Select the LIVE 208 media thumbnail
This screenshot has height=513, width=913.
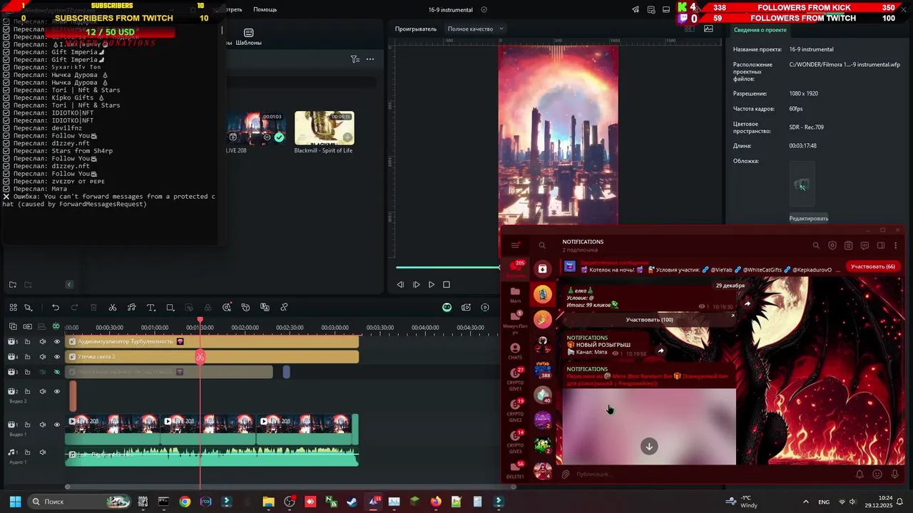pyautogui.click(x=255, y=128)
